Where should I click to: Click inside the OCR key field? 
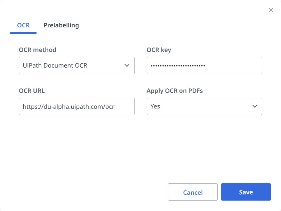coord(204,65)
